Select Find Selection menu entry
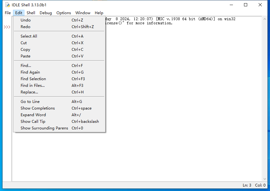This screenshot has height=191, width=270. point(59,79)
